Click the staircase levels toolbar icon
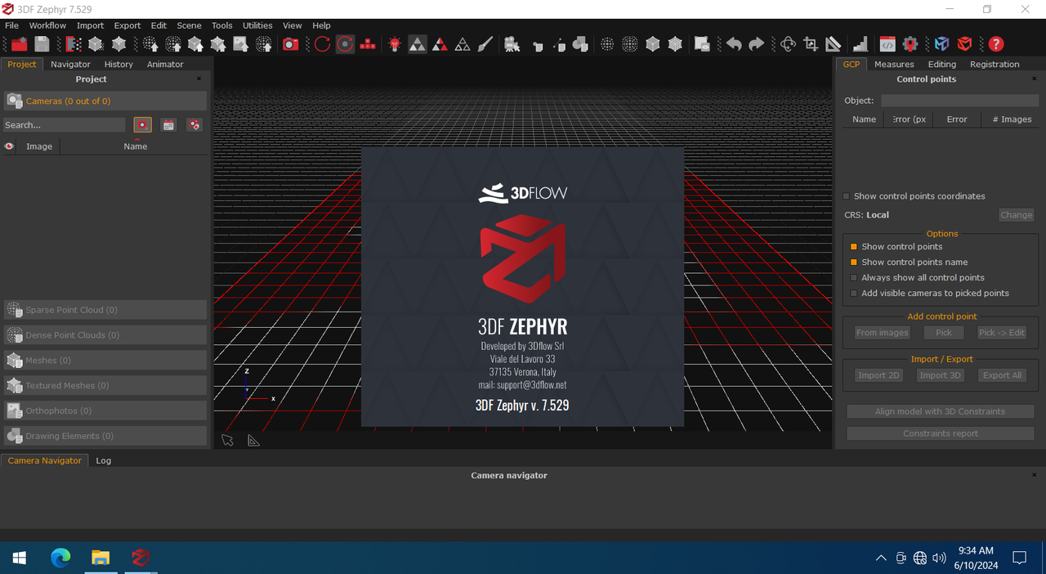Image resolution: width=1046 pixels, height=574 pixels. point(860,44)
